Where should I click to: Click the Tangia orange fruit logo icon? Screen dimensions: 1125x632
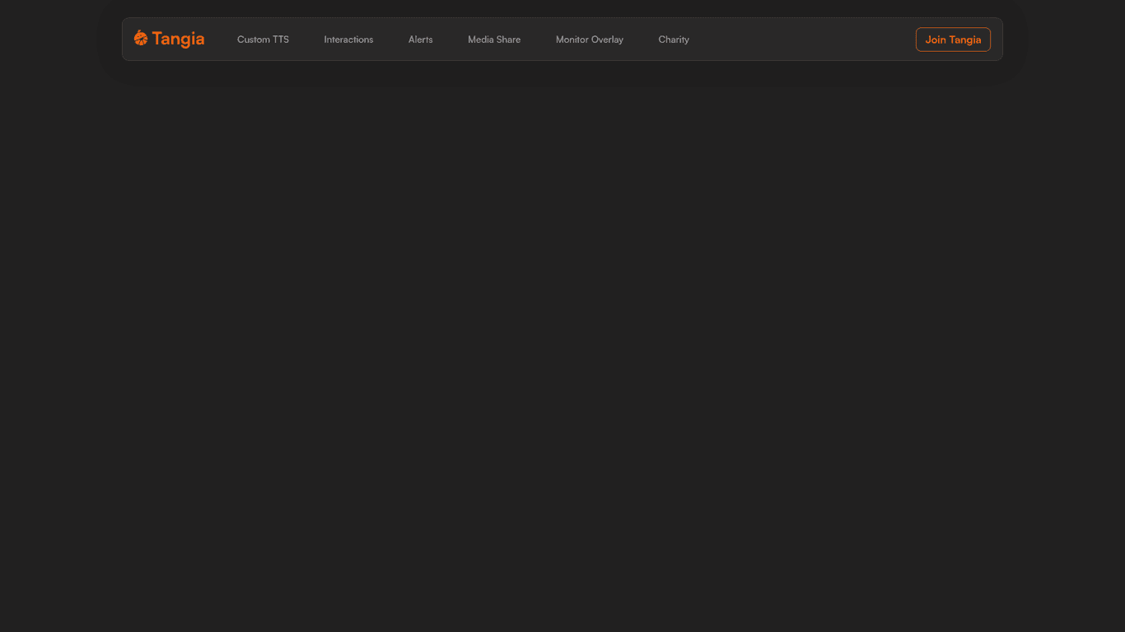(x=141, y=38)
